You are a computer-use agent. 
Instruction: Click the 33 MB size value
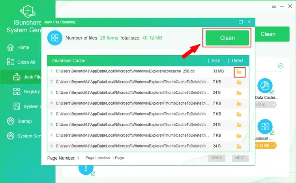coord(218,71)
